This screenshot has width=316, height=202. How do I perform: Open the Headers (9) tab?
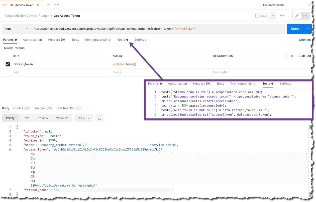point(56,40)
